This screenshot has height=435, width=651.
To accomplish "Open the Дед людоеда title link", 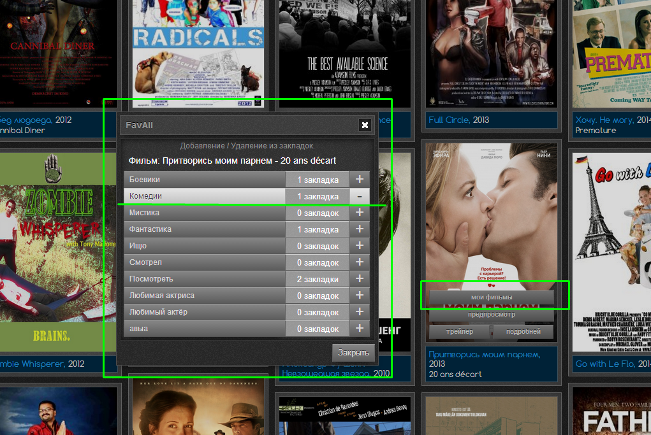I will (x=26, y=120).
